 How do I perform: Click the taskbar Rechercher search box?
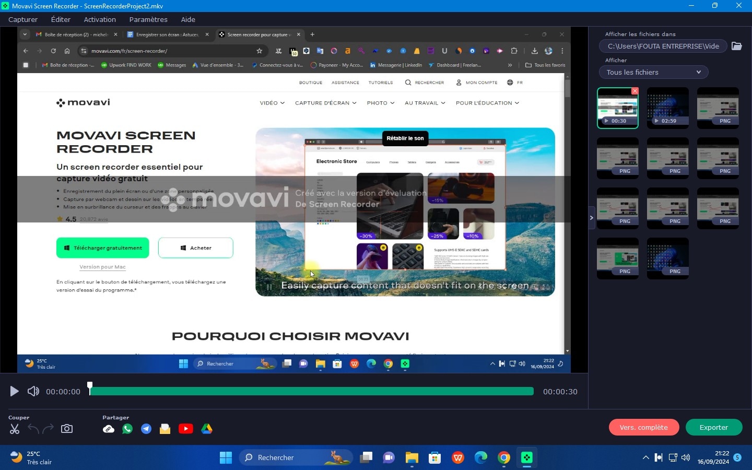point(296,457)
